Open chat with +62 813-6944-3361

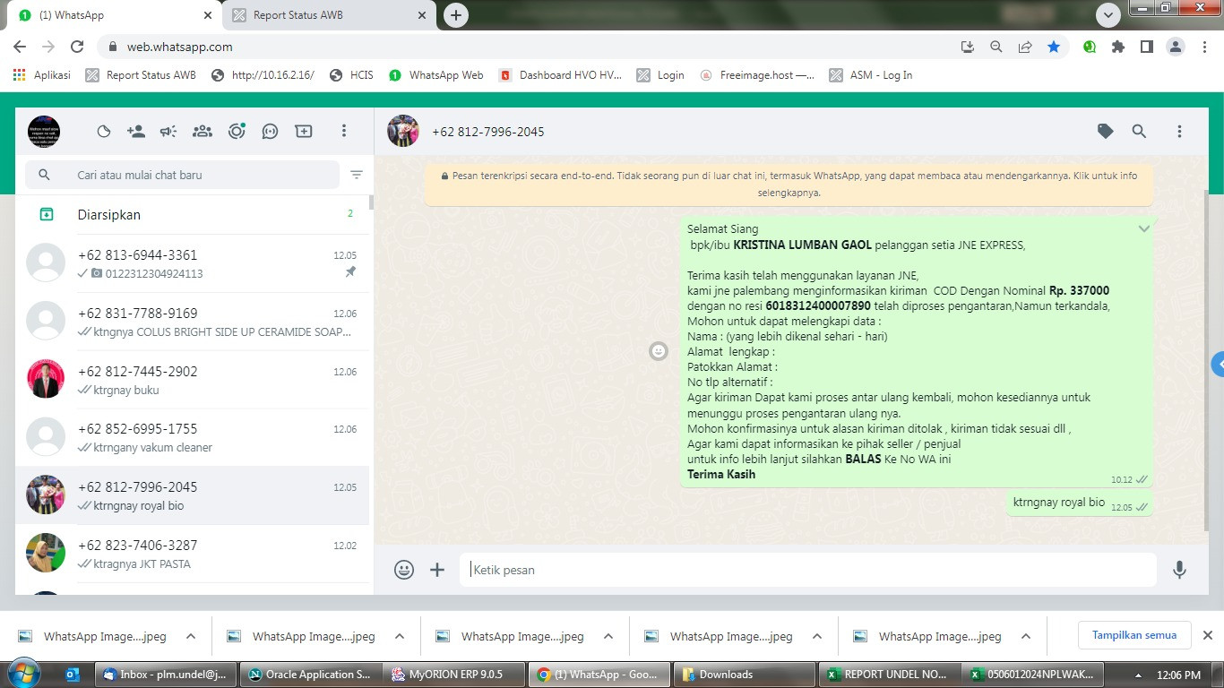pyautogui.click(x=192, y=263)
